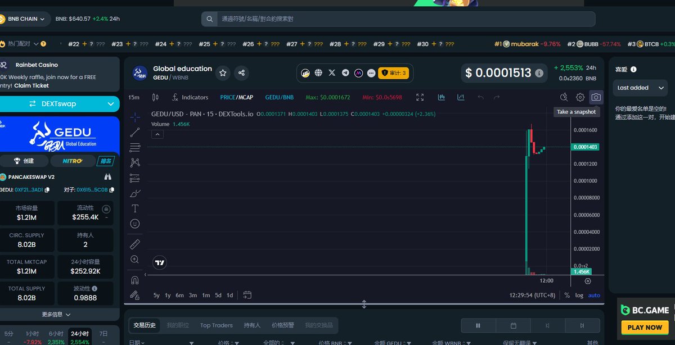Open the token's X (Twitter) link
The image size is (675, 345).
click(332, 72)
